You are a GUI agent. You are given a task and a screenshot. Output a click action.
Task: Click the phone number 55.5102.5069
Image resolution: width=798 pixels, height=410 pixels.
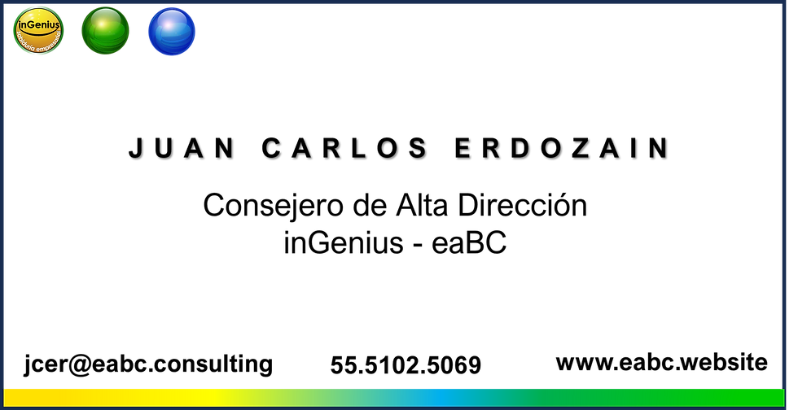(x=406, y=365)
